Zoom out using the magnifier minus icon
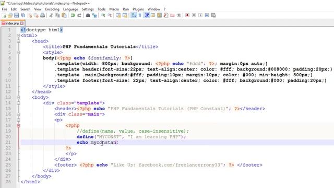 click(110, 15)
